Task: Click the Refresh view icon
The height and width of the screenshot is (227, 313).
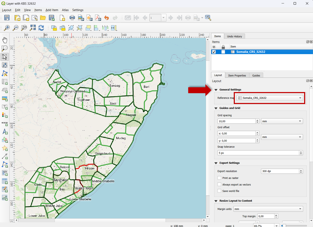Action: point(41,28)
